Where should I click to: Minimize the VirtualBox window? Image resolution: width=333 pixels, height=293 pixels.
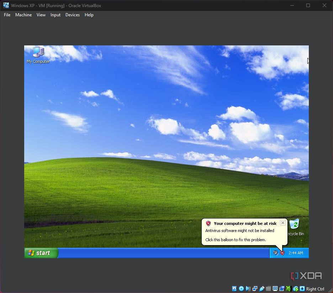[x=292, y=5]
